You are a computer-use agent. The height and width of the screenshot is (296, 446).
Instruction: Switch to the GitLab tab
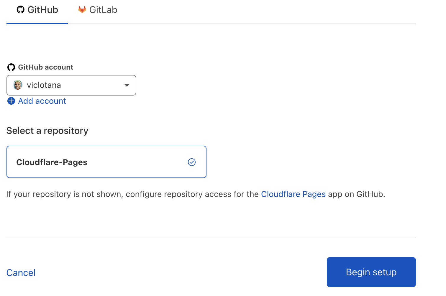[x=98, y=10]
